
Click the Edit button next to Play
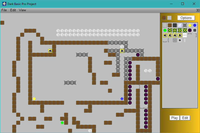(185, 118)
